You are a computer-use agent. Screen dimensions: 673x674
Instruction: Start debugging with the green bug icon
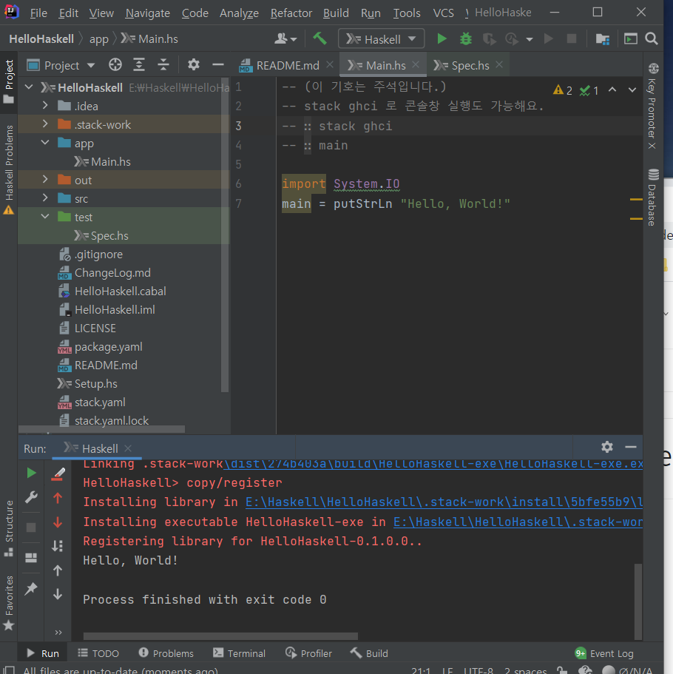pos(465,39)
